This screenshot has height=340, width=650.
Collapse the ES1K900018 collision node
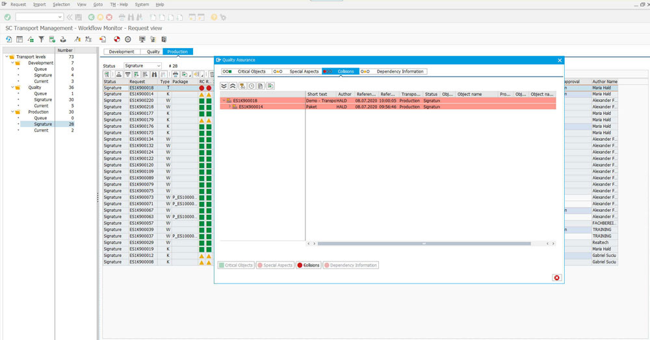tap(224, 101)
